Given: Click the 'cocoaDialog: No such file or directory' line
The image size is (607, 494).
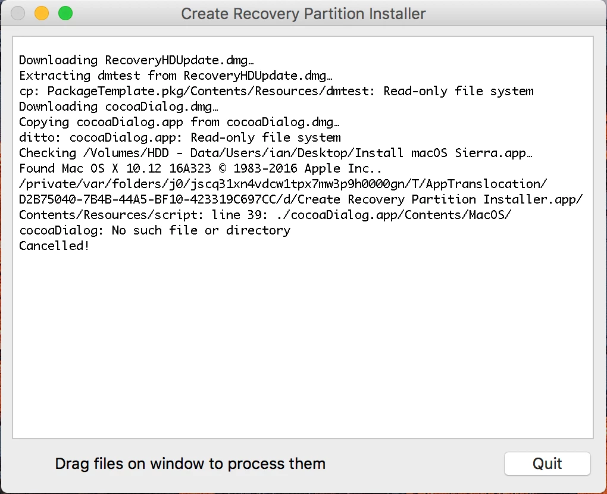Looking at the screenshot, I should [155, 230].
